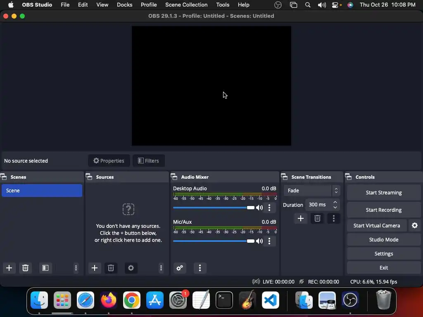423x317 pixels.
Task: Remove transition using trash icon
Action: tap(317, 218)
